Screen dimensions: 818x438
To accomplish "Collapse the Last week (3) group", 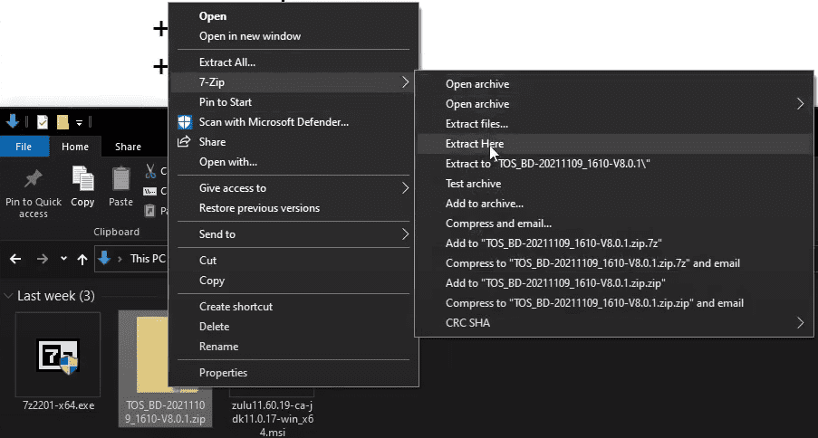I will point(8,296).
